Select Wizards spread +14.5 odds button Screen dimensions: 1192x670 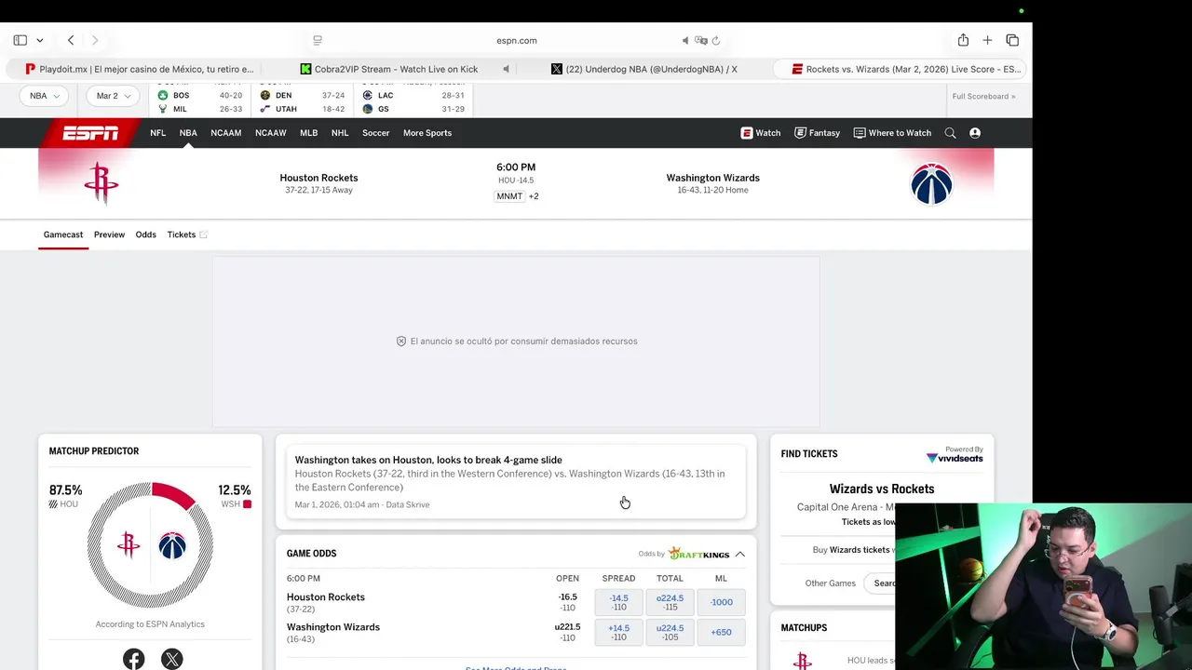point(618,632)
